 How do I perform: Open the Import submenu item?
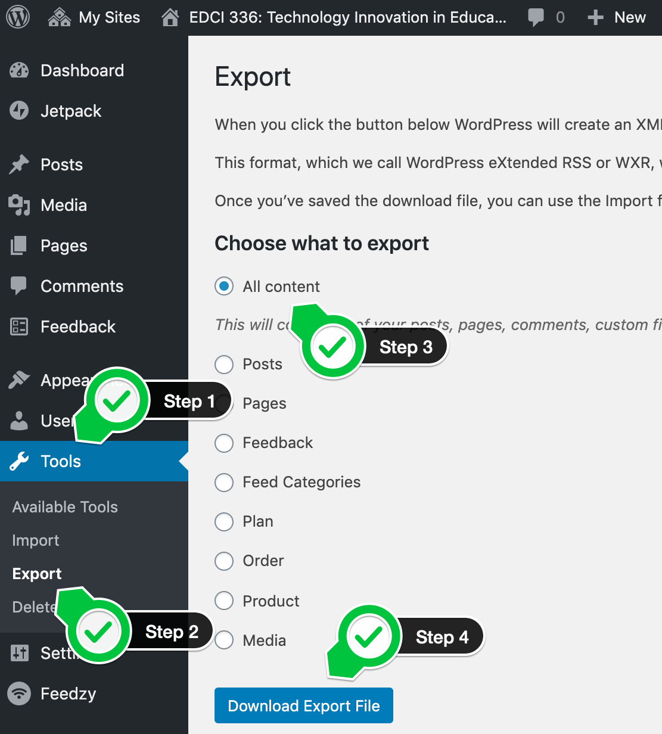coord(36,540)
